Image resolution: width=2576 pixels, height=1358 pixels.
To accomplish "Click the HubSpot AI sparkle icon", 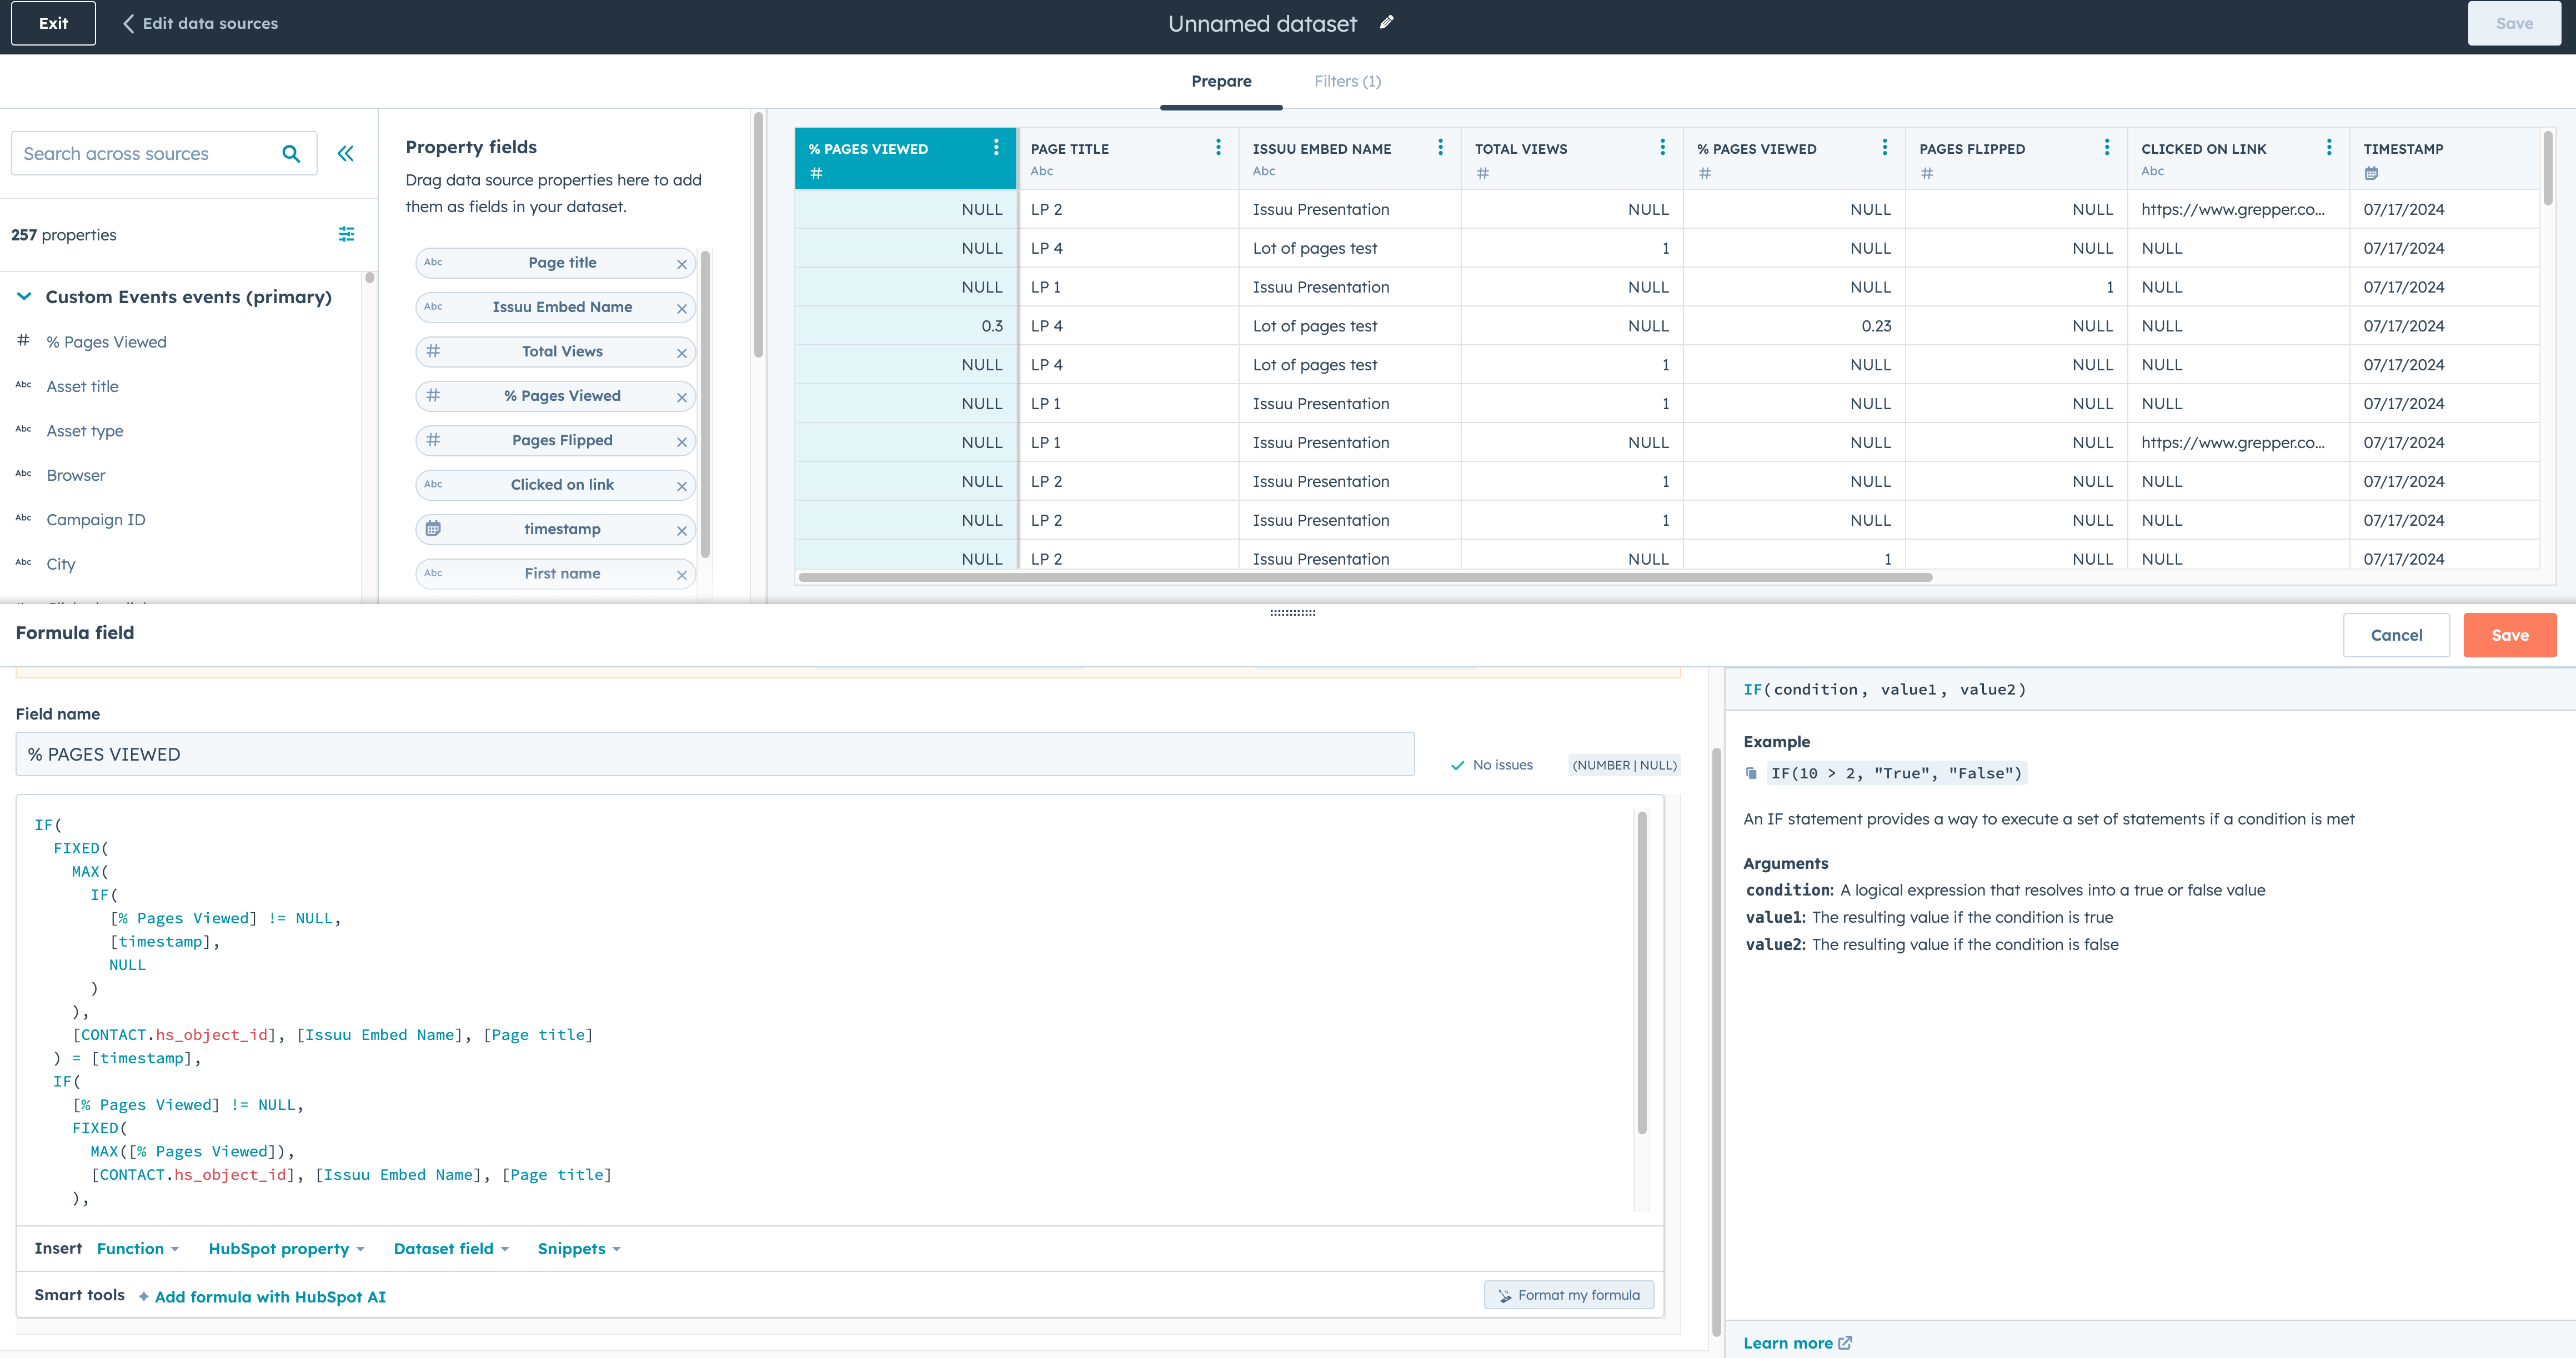I will coord(144,1296).
